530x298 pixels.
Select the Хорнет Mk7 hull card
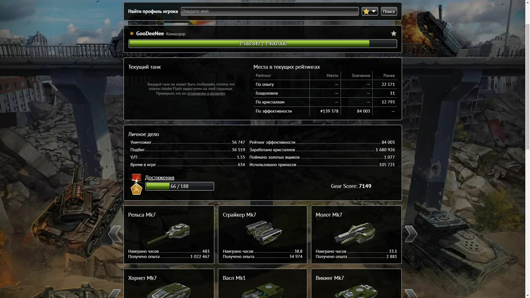coord(169,284)
